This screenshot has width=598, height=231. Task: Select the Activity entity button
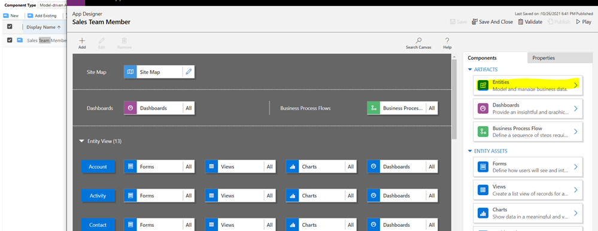point(98,196)
